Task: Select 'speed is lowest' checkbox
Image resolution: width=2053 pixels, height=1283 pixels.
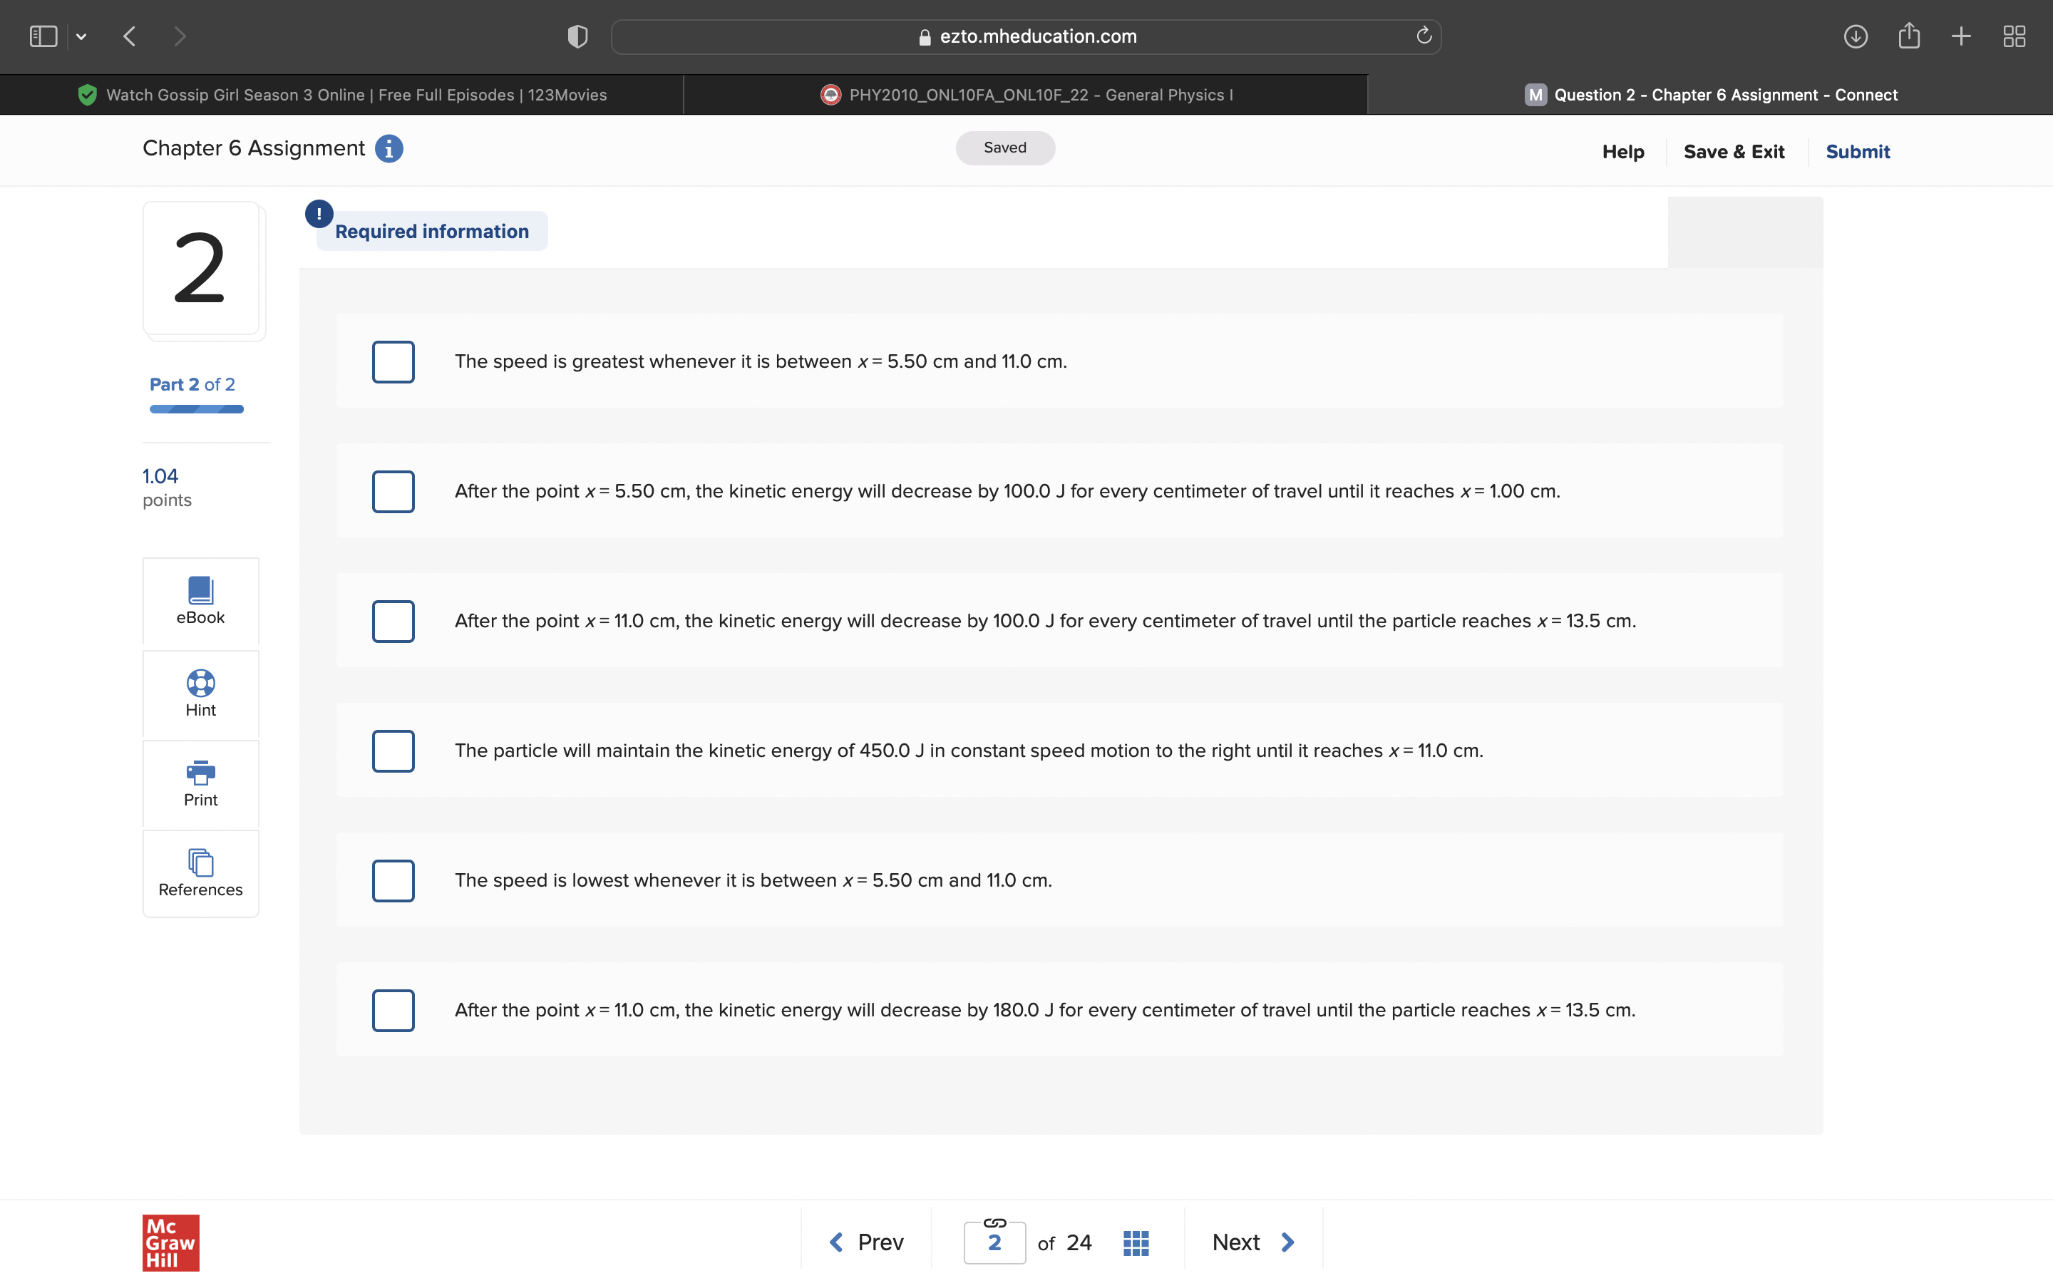Action: (393, 880)
